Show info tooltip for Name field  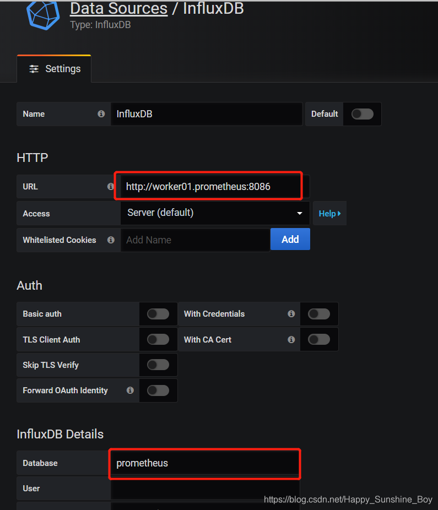click(101, 114)
